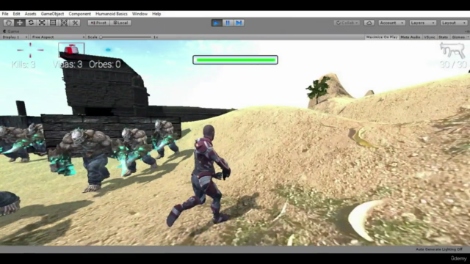
Task: Stop play mode with Play button
Action: click(x=217, y=23)
